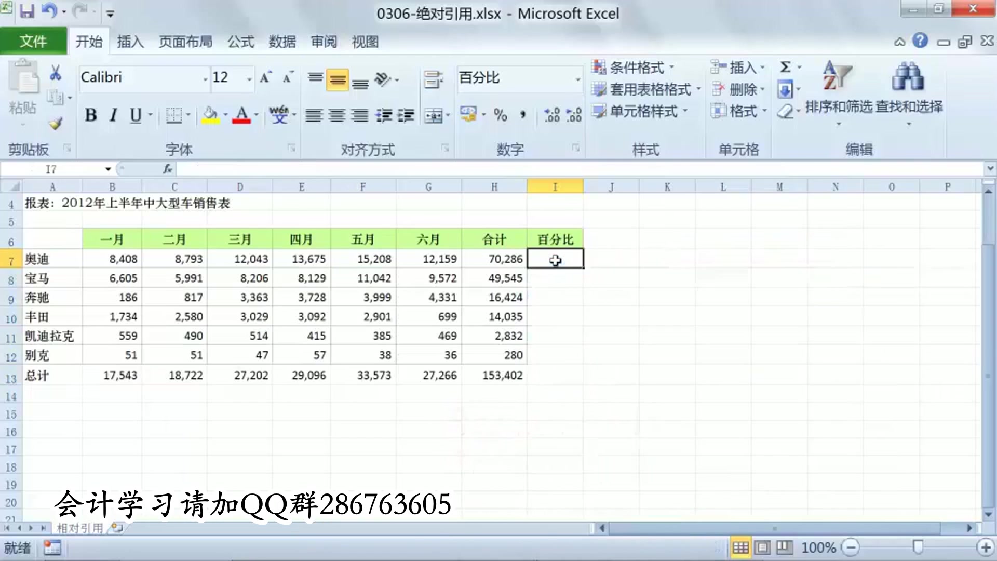Click the AutoSum sigma icon
997x561 pixels.
coord(785,67)
